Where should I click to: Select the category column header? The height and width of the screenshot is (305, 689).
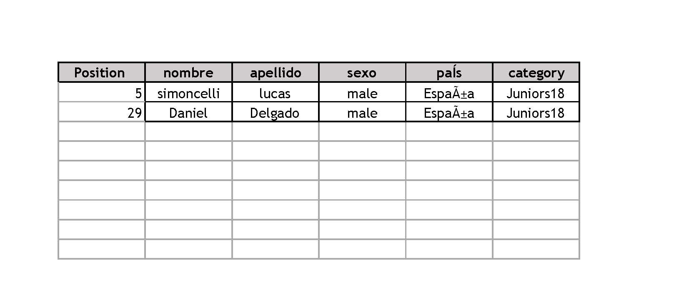pos(536,72)
